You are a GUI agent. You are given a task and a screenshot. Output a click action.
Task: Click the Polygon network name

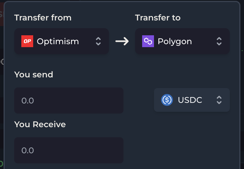pyautogui.click(x=175, y=42)
